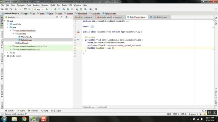Expand the res folder
This screenshot has width=218, height=122.
(7, 53)
